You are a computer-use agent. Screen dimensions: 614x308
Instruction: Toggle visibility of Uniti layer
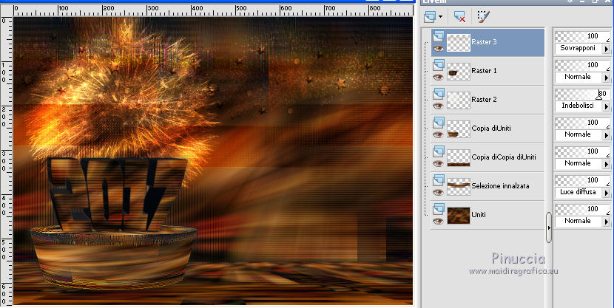438,222
